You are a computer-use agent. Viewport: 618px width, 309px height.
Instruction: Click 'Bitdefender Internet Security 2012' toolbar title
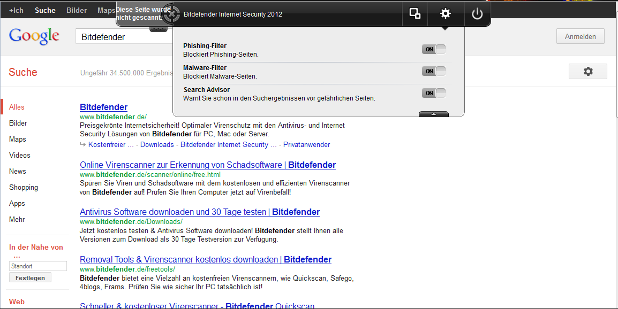233,14
